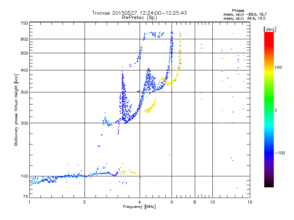Click the y-axis tick label '500'
Image resolution: width=294 pixels, height=220 pixels.
pos(25,53)
